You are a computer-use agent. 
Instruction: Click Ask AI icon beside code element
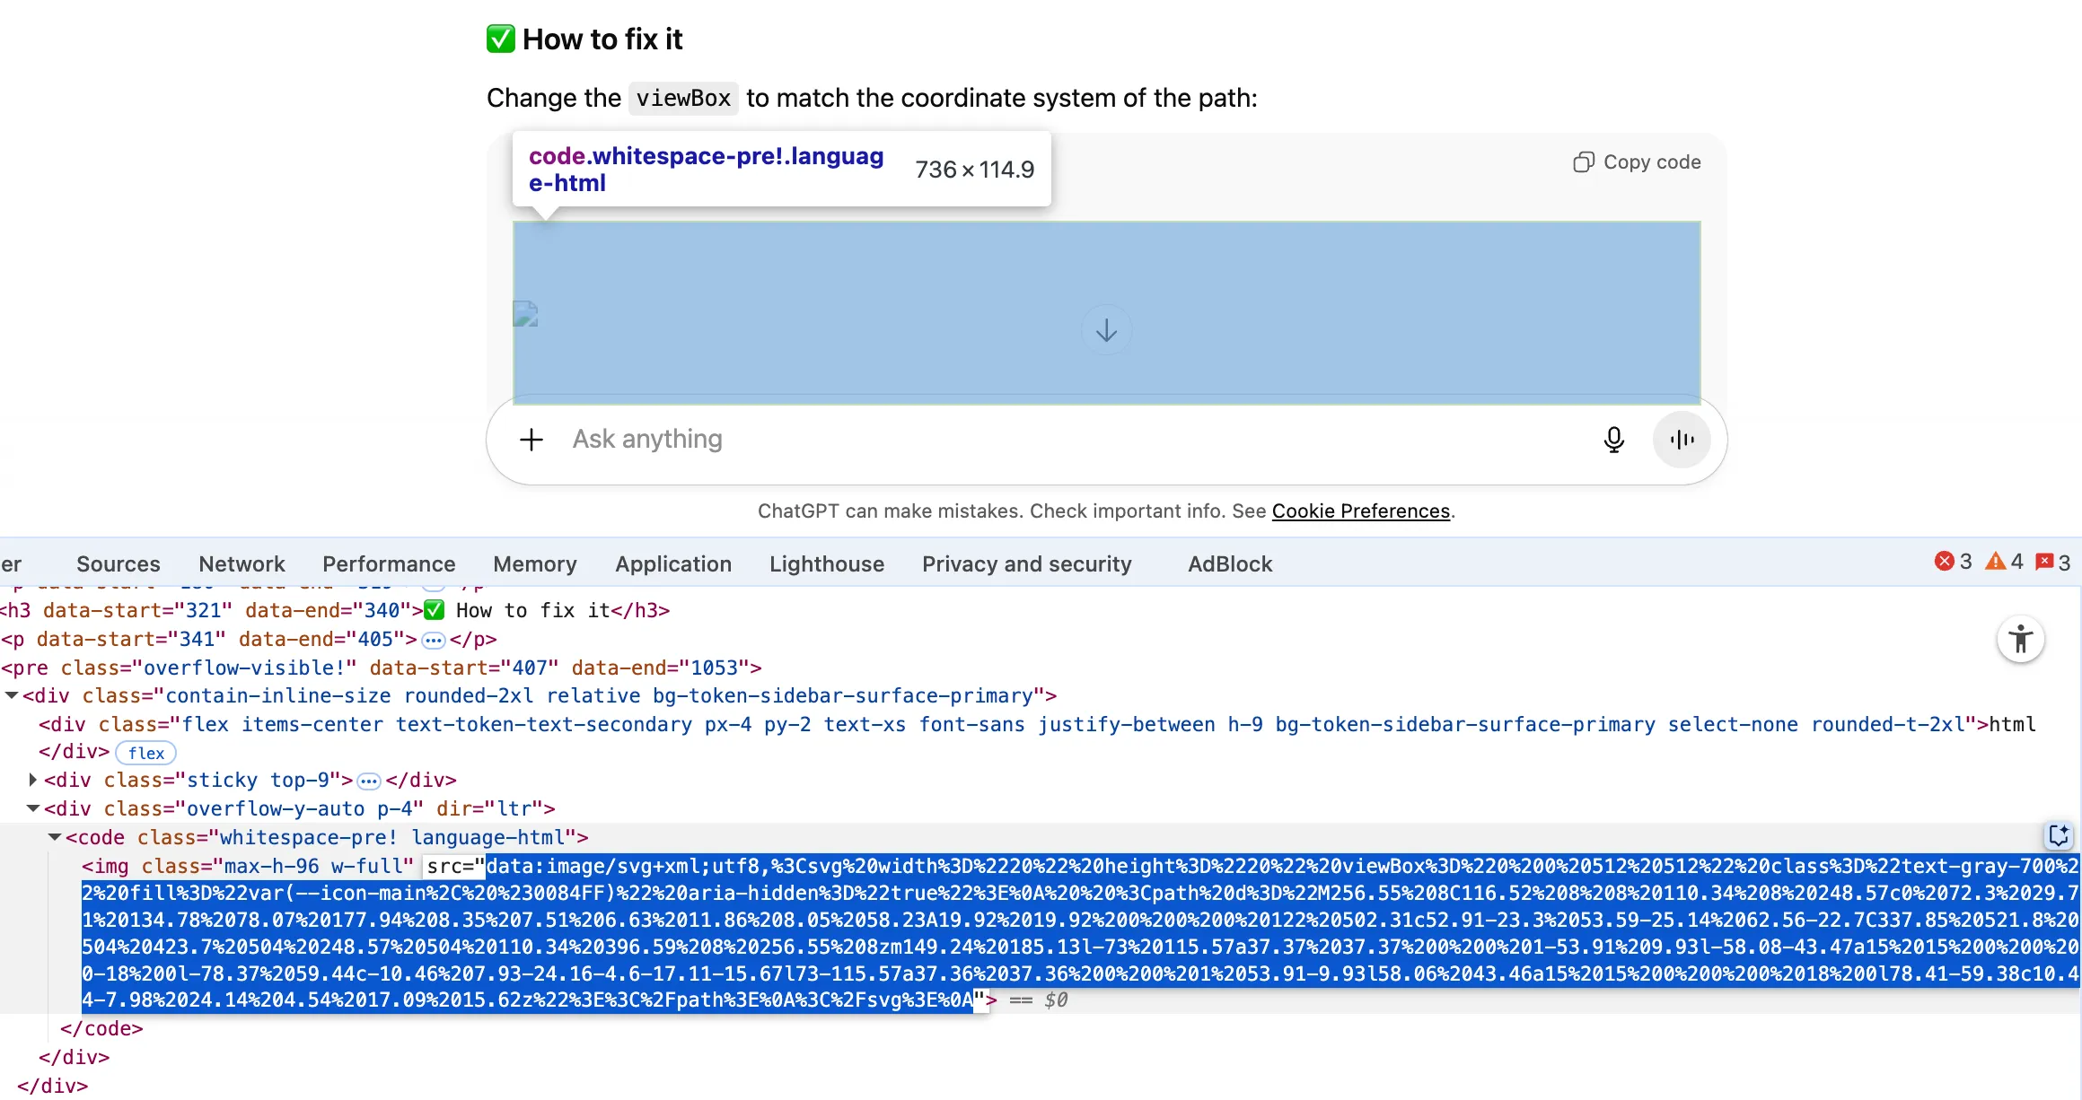coord(2059,835)
